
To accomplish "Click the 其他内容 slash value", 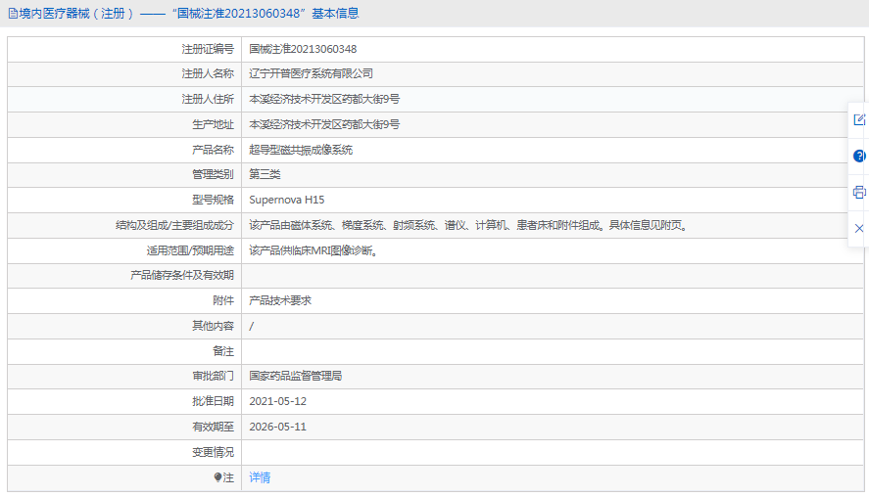I will coord(251,326).
